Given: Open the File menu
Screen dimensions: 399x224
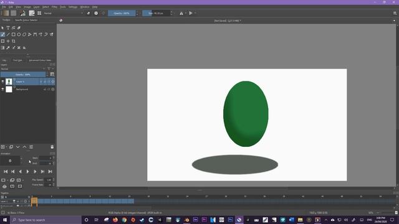Looking at the screenshot, I should [x=4, y=7].
